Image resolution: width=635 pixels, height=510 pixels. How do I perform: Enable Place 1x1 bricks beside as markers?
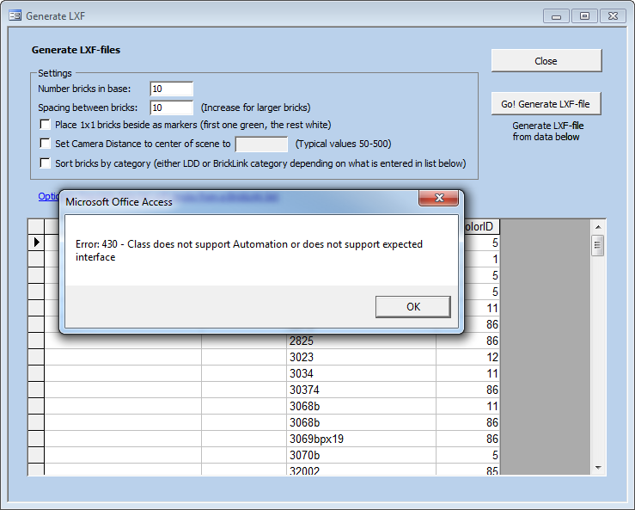pyautogui.click(x=46, y=124)
